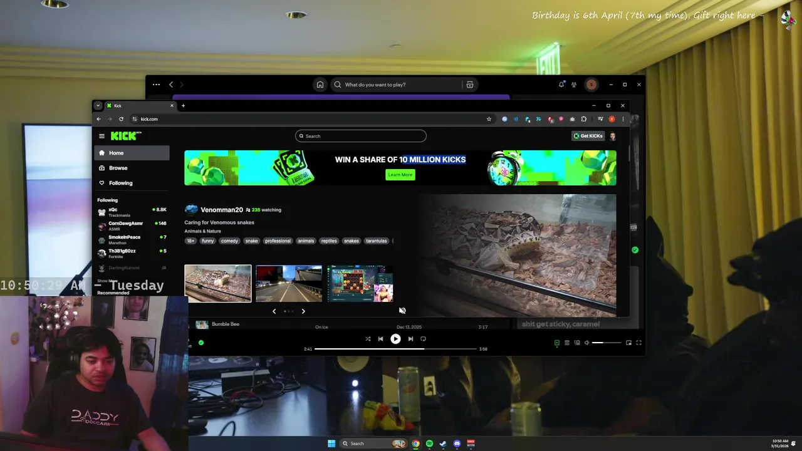
Task: Click Spotify 'What do you want to play?' search
Action: (x=397, y=85)
